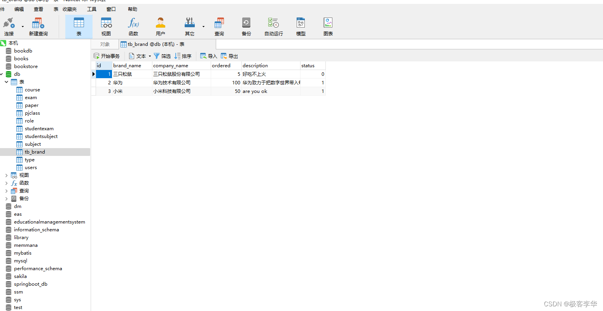Select the ordered cell with value 100

226,83
